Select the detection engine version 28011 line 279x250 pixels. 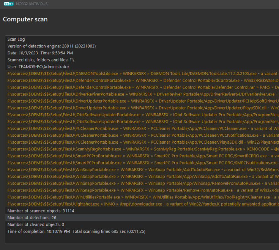pos(142,46)
